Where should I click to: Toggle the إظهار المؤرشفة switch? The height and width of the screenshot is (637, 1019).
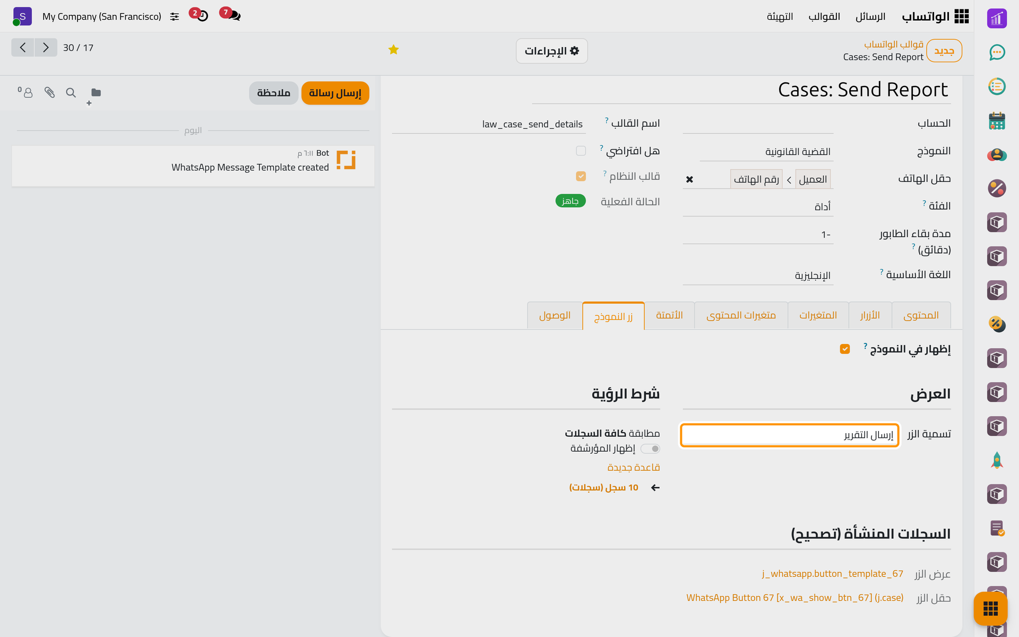[x=650, y=449]
